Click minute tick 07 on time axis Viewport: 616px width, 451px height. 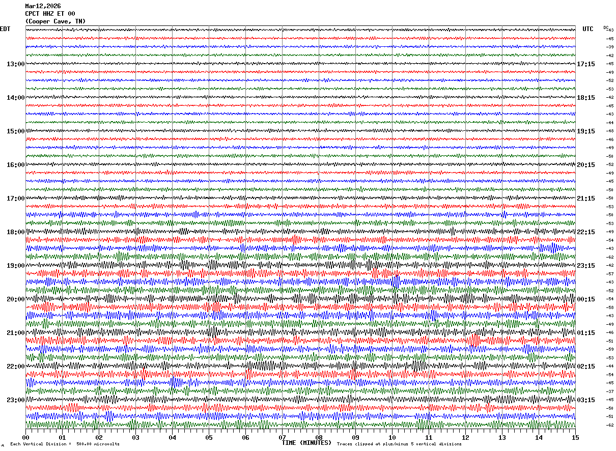283,437
